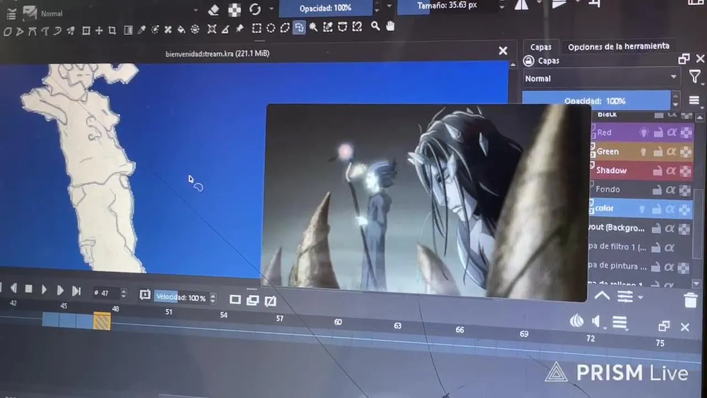This screenshot has height=398, width=707.
Task: Select the Freehand path tool
Action: point(45,31)
